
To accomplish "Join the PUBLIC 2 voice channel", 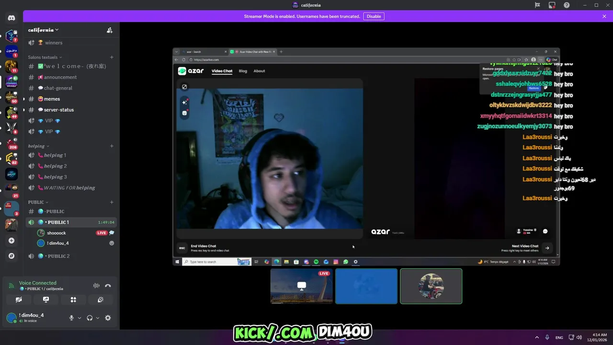I will pos(71,256).
